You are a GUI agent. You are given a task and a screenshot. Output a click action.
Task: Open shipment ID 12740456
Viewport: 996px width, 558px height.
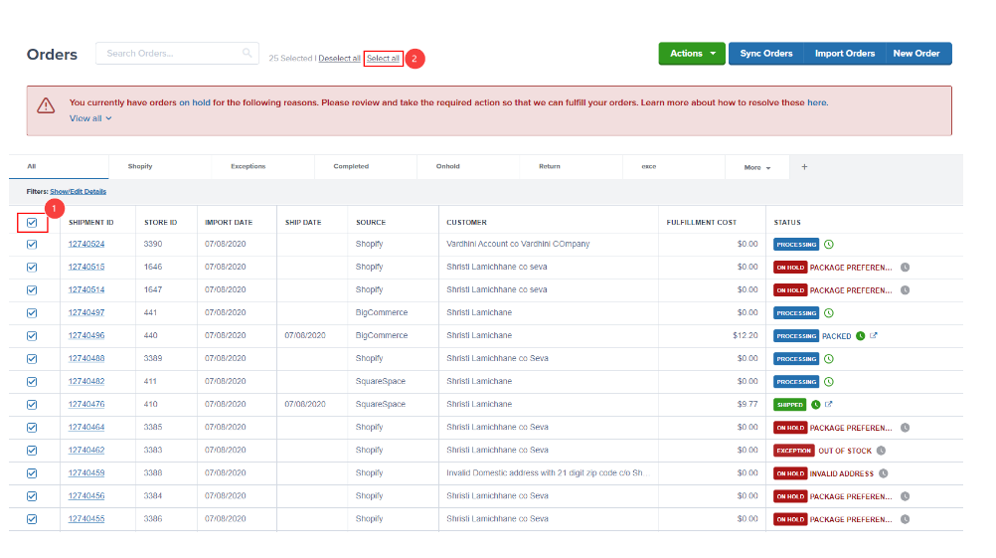[x=86, y=495]
